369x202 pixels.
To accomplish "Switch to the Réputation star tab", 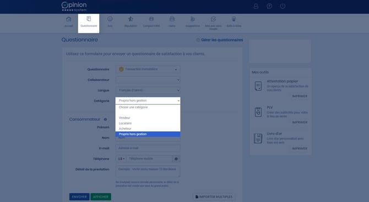I will pos(131,22).
